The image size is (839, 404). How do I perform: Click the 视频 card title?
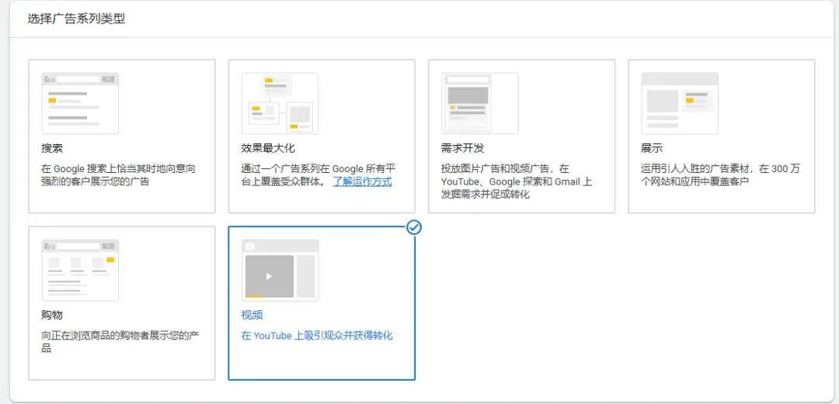[252, 315]
